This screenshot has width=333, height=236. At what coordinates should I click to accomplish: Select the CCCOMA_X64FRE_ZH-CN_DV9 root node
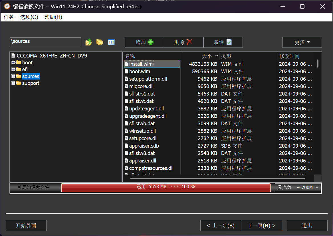tap(52, 56)
